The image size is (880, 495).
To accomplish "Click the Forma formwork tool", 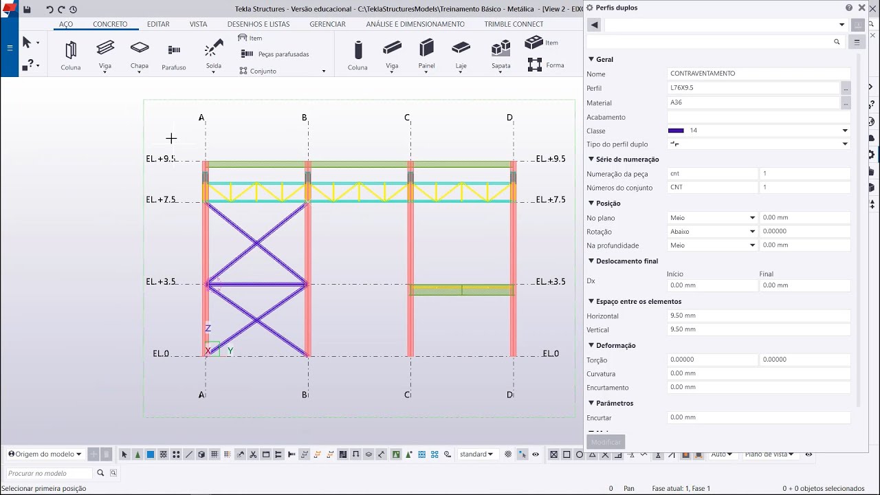I will tap(546, 65).
